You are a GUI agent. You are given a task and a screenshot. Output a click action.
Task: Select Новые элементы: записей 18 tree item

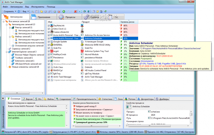pos(25,67)
